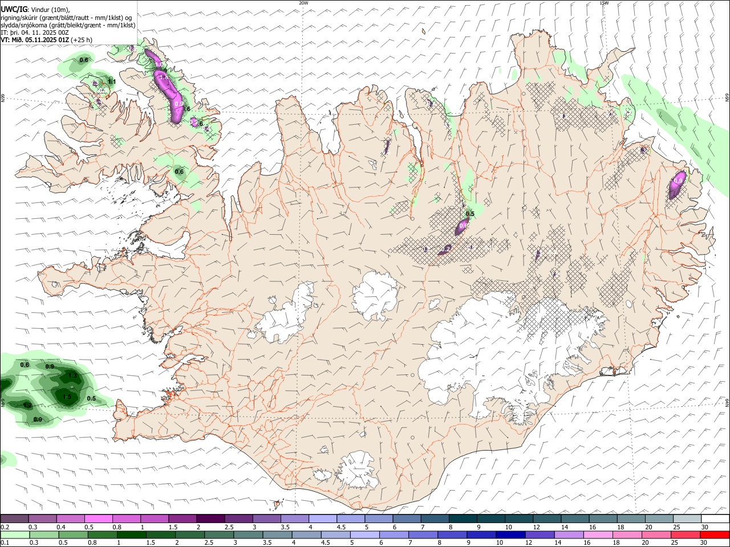
Task: Click the 1.2 value in offshore green area
Action: tap(27, 405)
